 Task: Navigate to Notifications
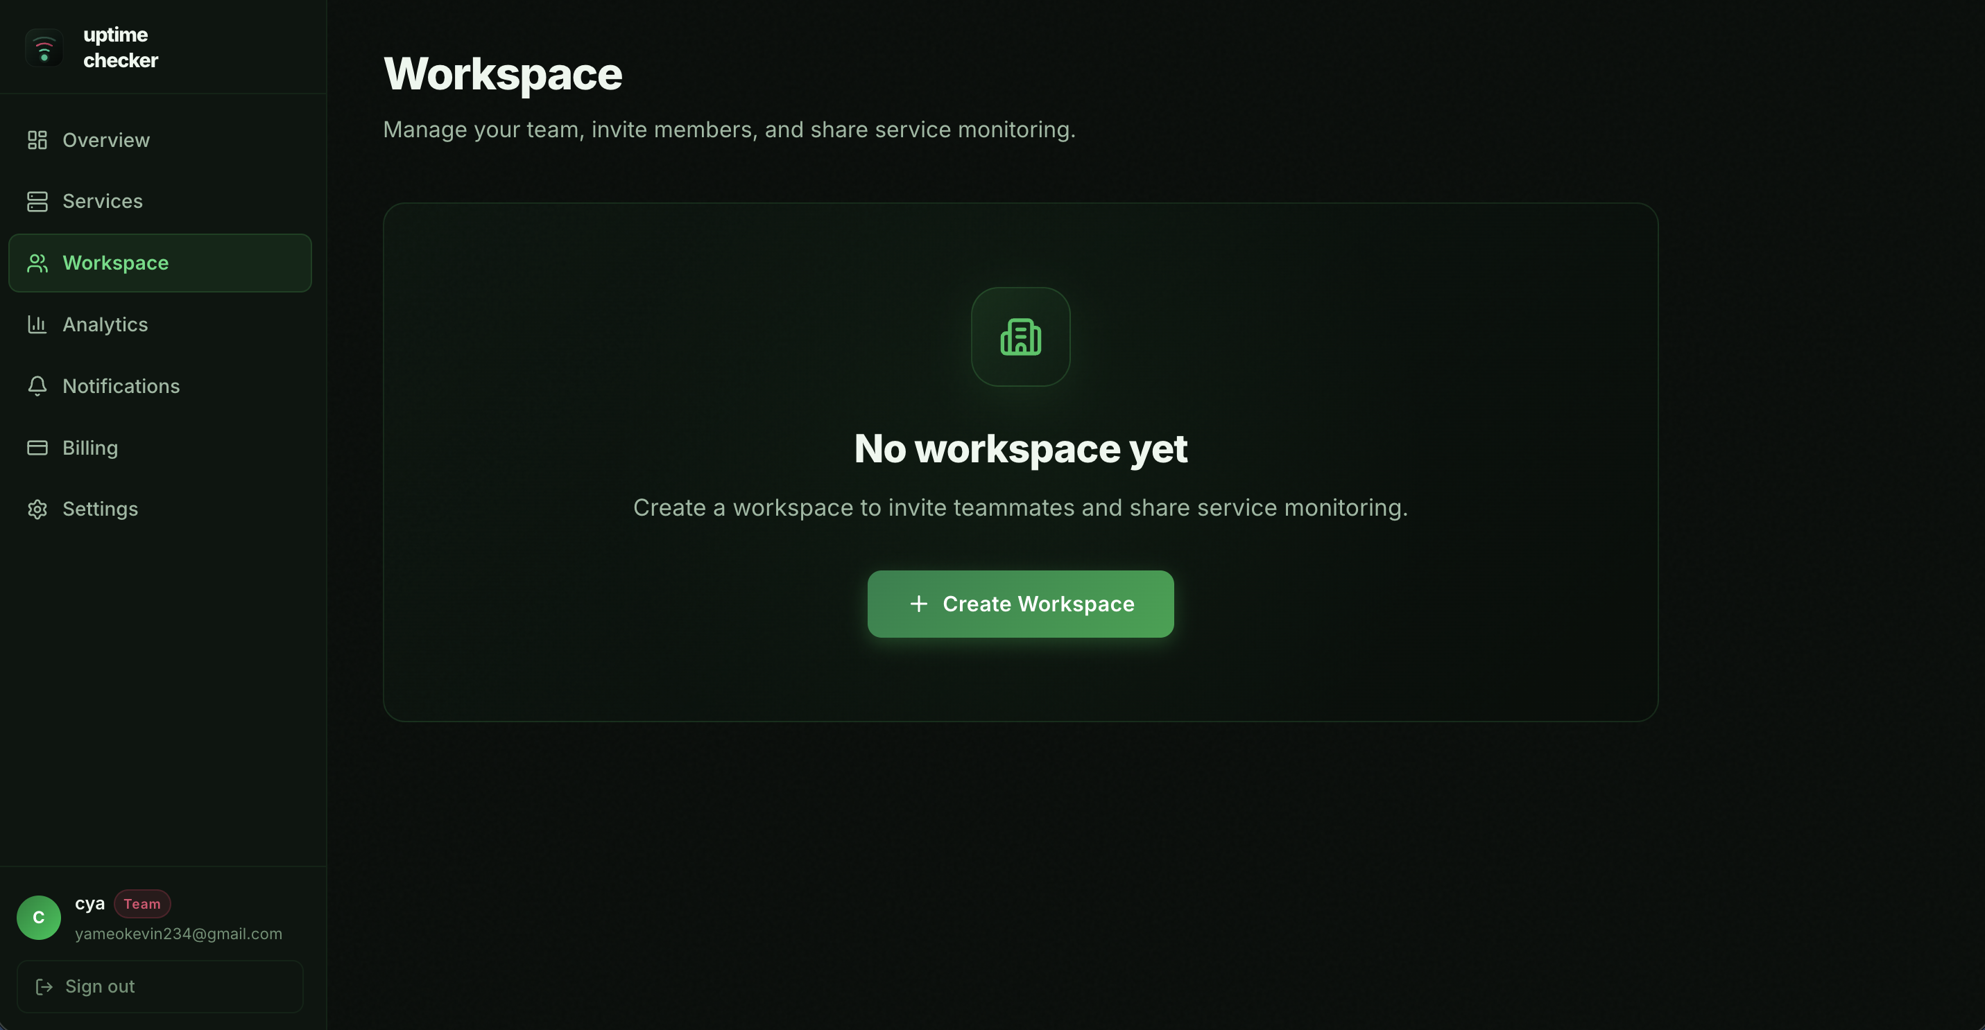[160, 387]
